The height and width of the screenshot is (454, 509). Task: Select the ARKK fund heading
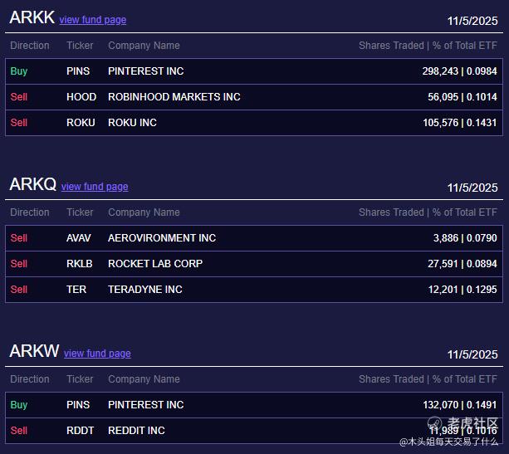(x=32, y=17)
